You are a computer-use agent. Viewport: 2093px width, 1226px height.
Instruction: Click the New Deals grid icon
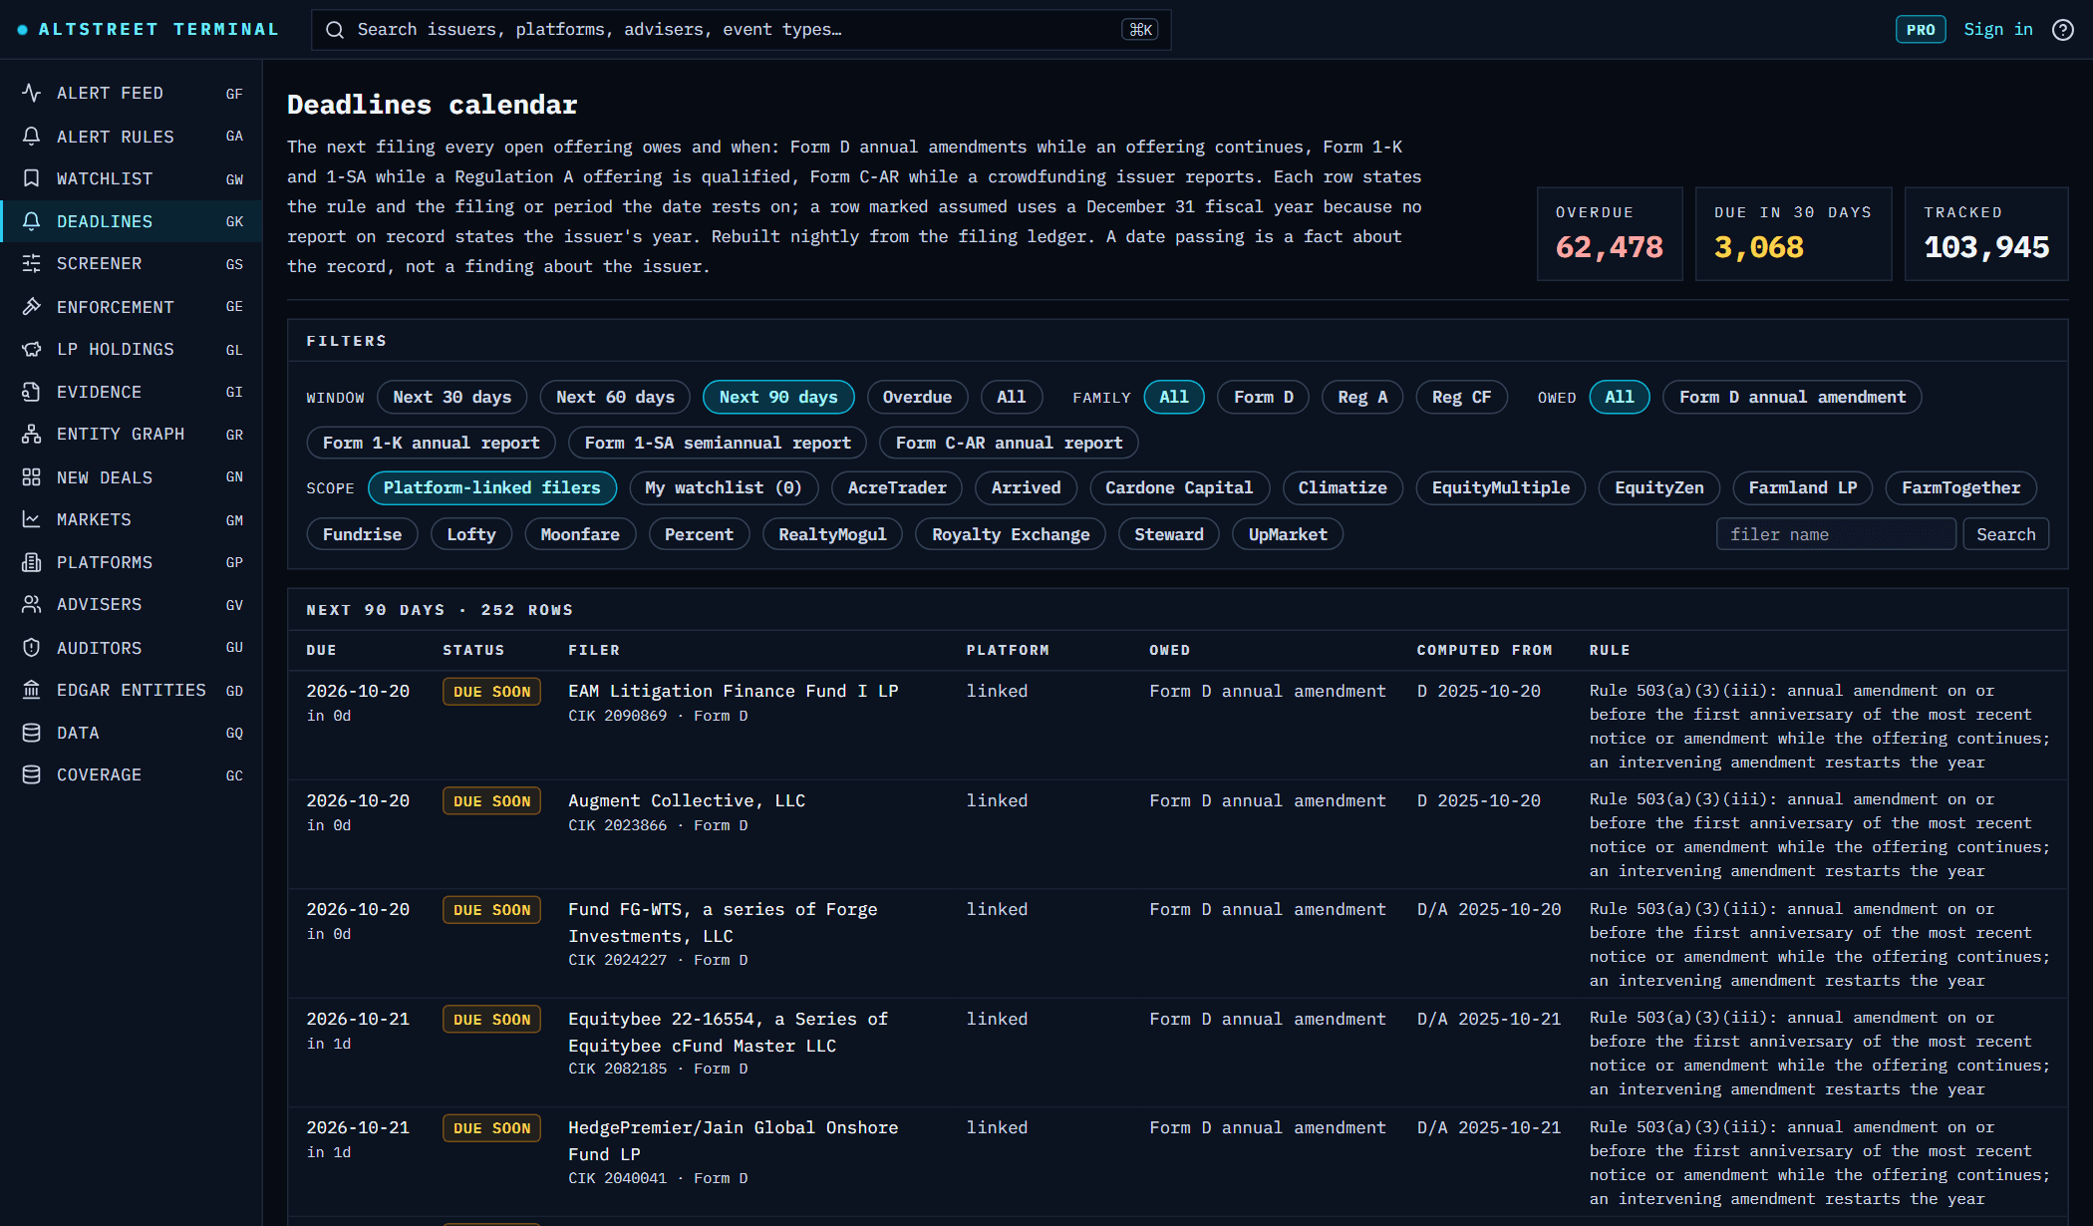(31, 477)
